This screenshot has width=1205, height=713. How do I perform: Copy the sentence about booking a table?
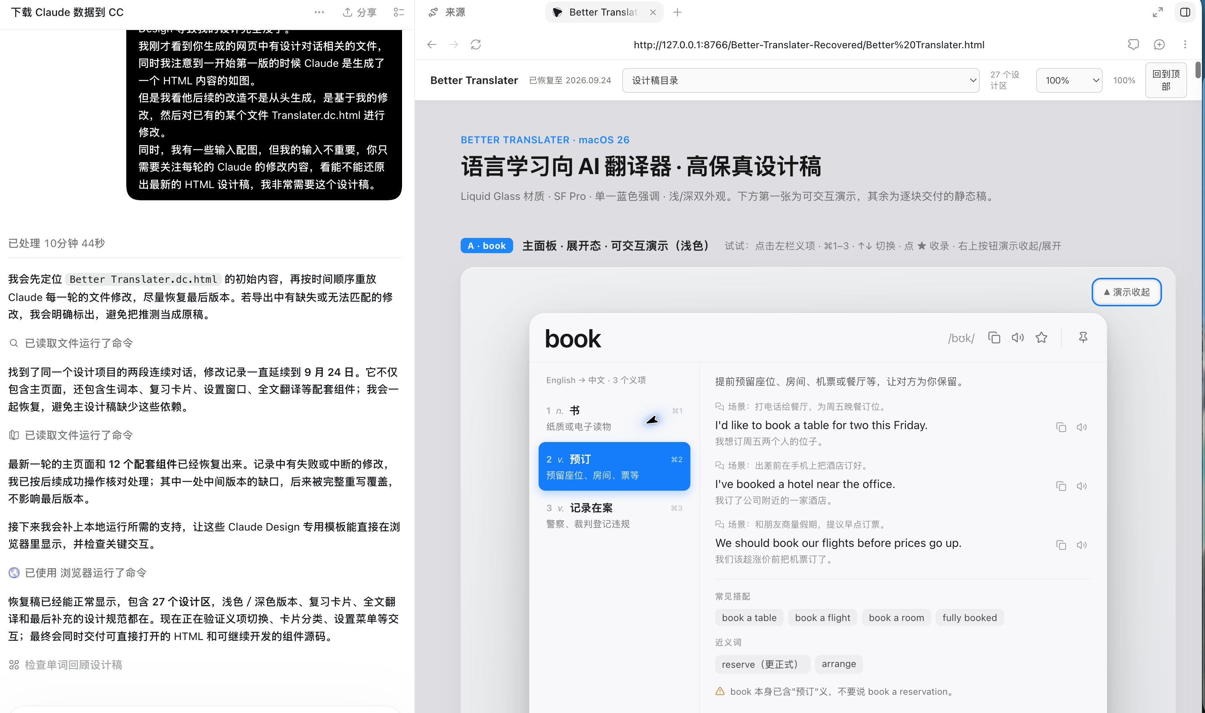[1061, 427]
